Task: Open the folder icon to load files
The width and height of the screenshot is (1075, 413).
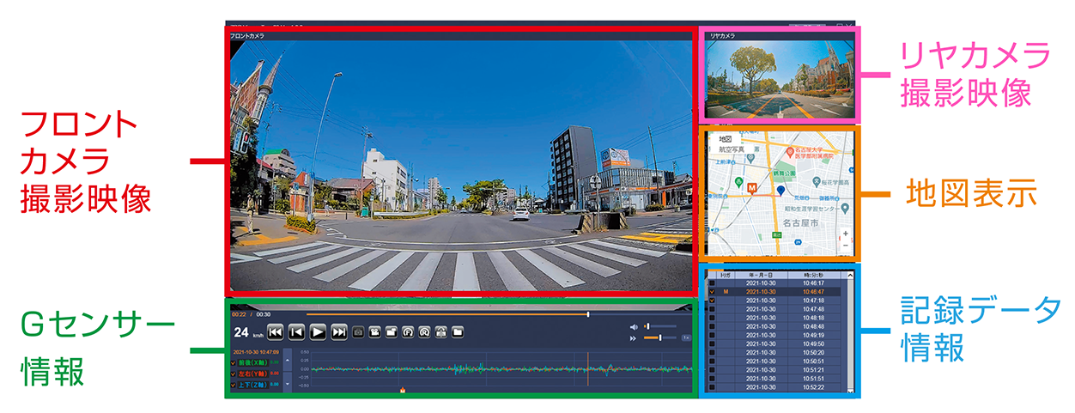Action: click(457, 331)
